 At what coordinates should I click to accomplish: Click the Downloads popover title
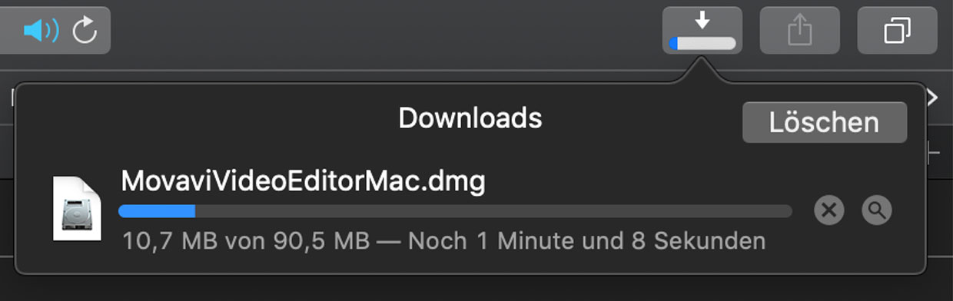pos(470,117)
